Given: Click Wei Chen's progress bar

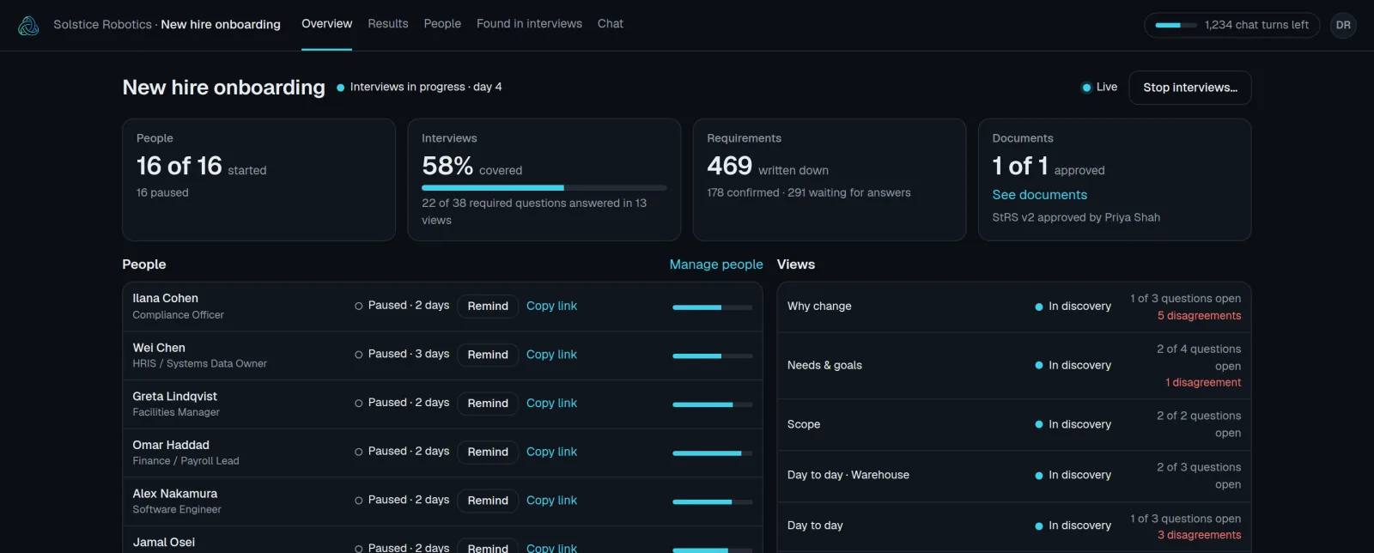Looking at the screenshot, I should (x=713, y=355).
